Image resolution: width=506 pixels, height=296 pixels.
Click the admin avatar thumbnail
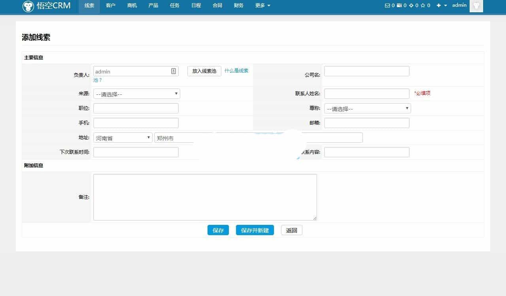476,6
